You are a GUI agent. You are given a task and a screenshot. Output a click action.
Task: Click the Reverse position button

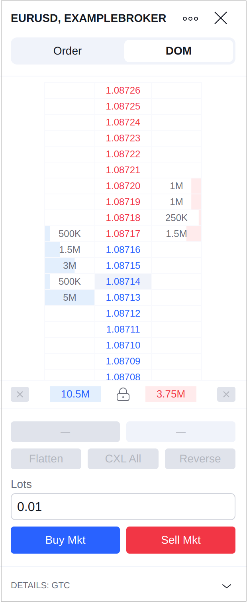(200, 459)
